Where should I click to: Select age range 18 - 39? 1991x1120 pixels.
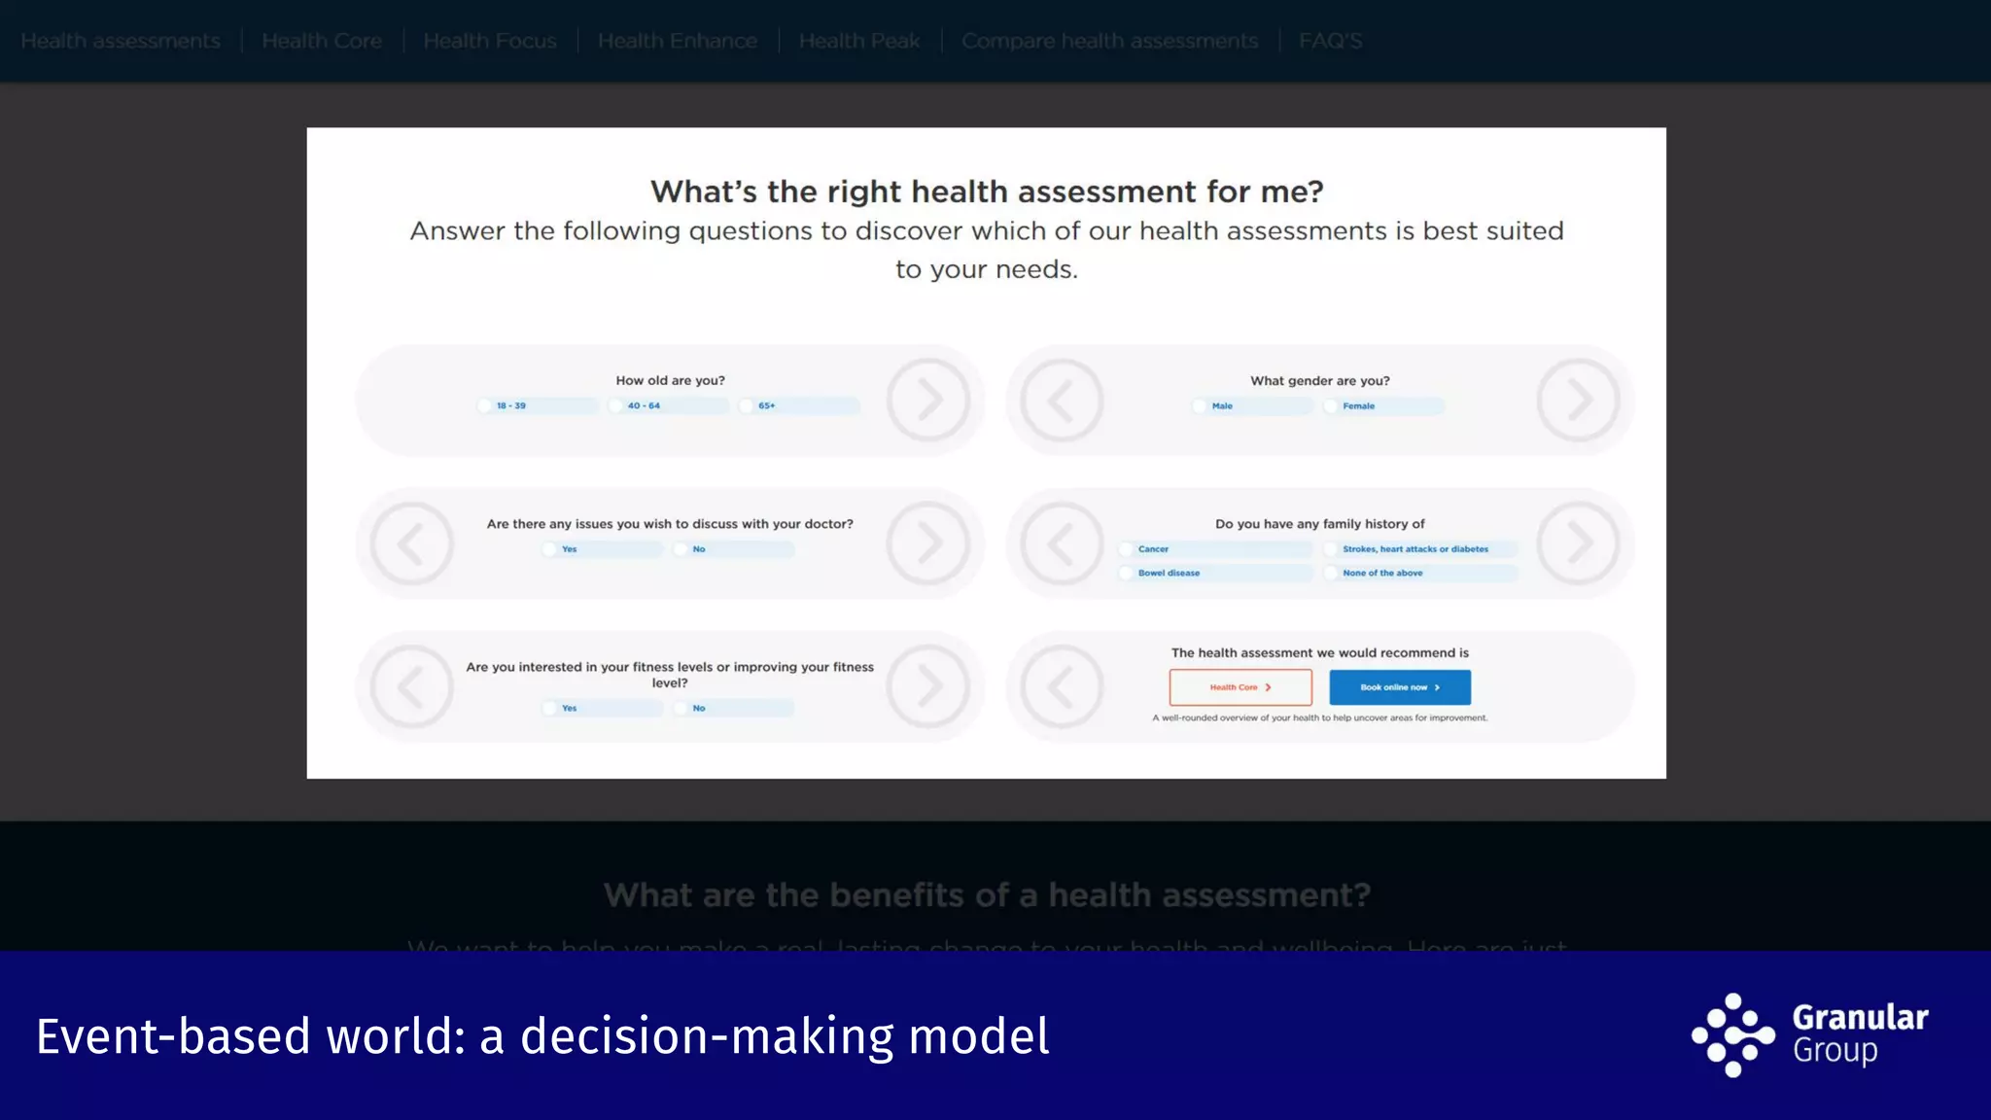pos(538,405)
